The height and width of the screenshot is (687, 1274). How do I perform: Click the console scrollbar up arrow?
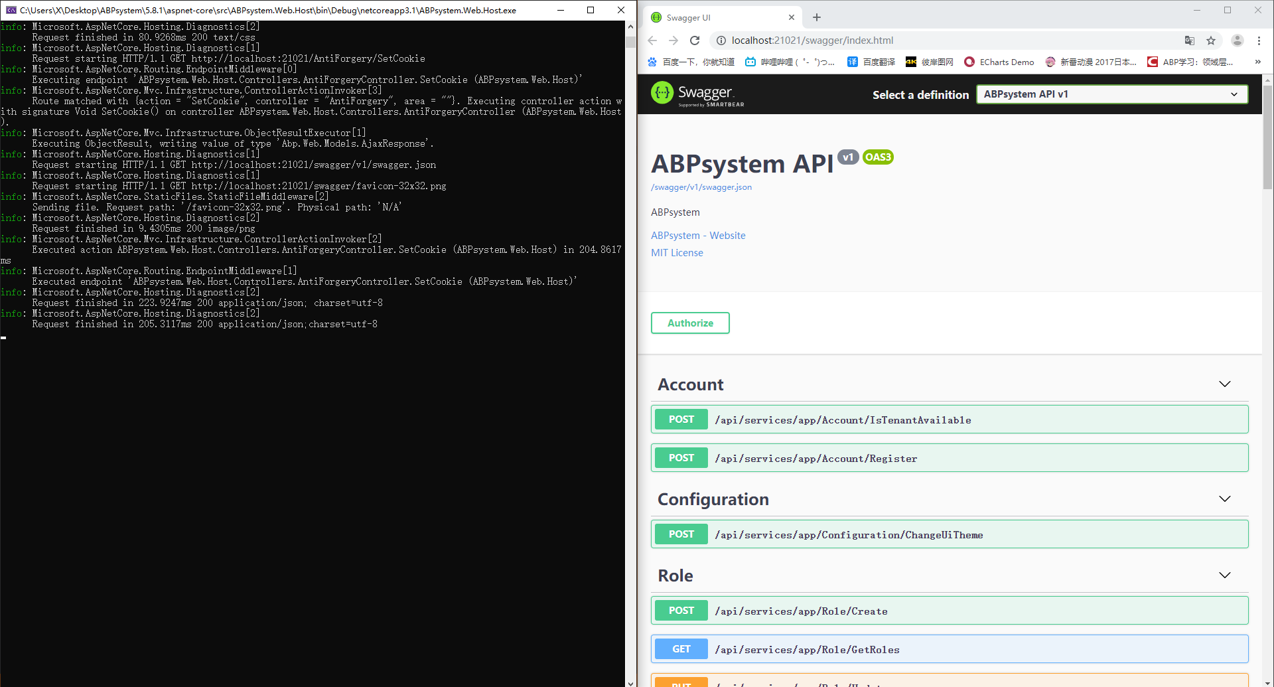[630, 27]
